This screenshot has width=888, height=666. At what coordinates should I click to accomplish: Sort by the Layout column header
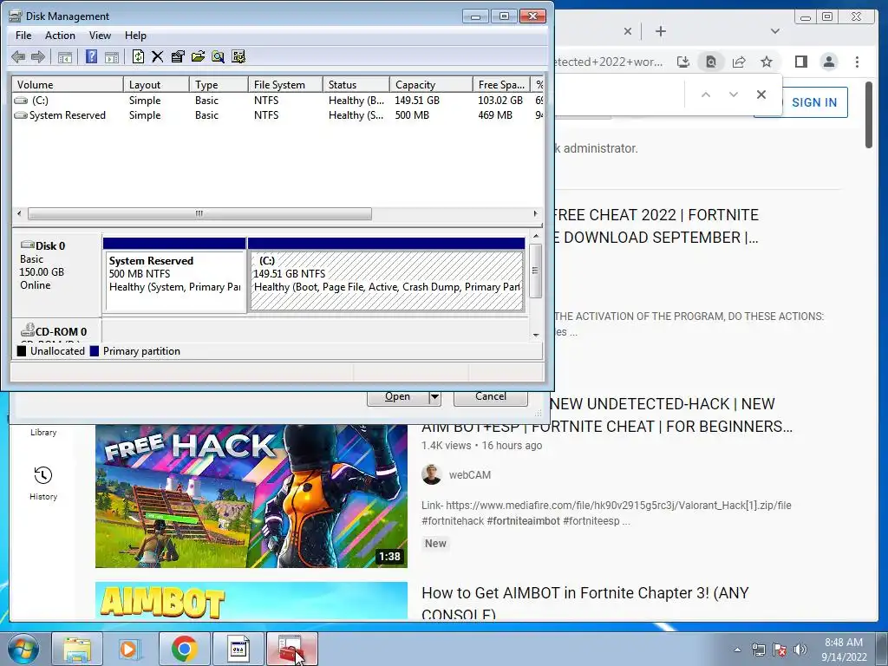click(156, 84)
